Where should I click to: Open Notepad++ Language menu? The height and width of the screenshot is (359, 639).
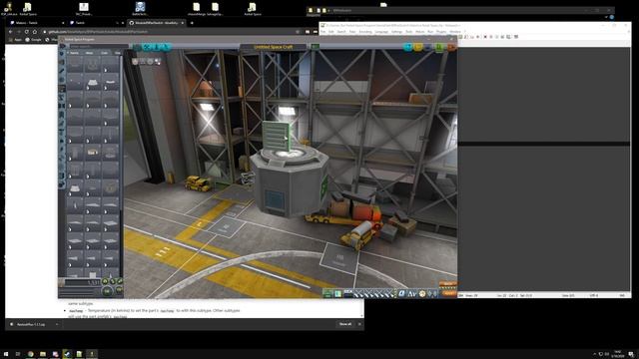381,32
